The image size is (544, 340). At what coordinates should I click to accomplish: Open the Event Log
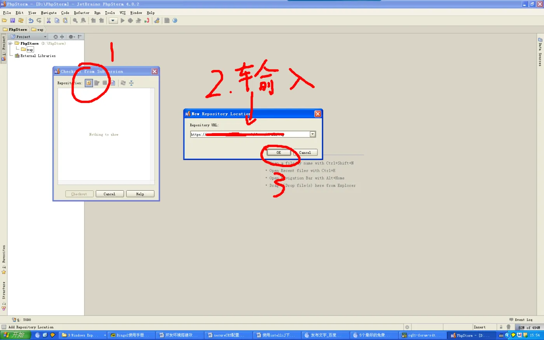pos(521,320)
